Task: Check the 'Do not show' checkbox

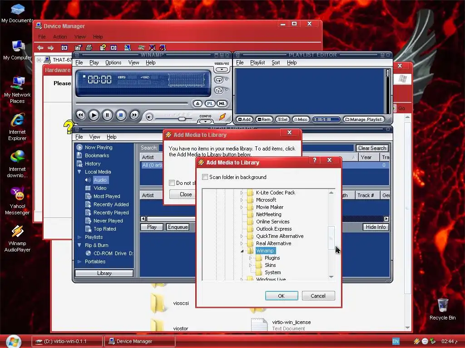Action: [x=172, y=183]
